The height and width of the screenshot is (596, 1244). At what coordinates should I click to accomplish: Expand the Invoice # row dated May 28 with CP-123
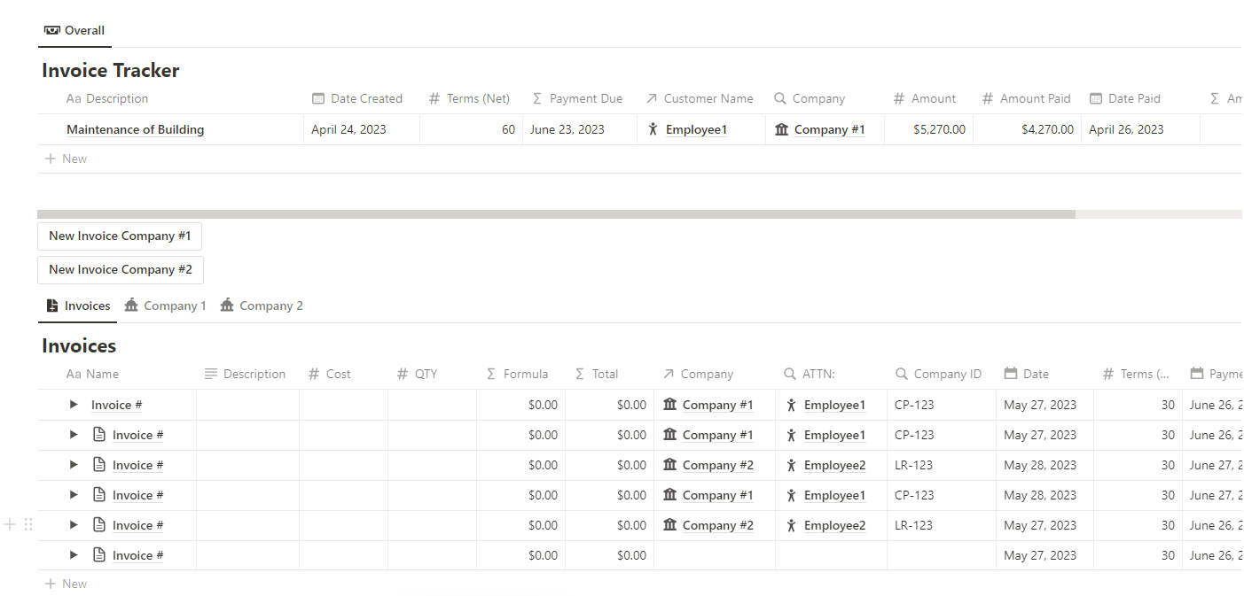pyautogui.click(x=74, y=495)
